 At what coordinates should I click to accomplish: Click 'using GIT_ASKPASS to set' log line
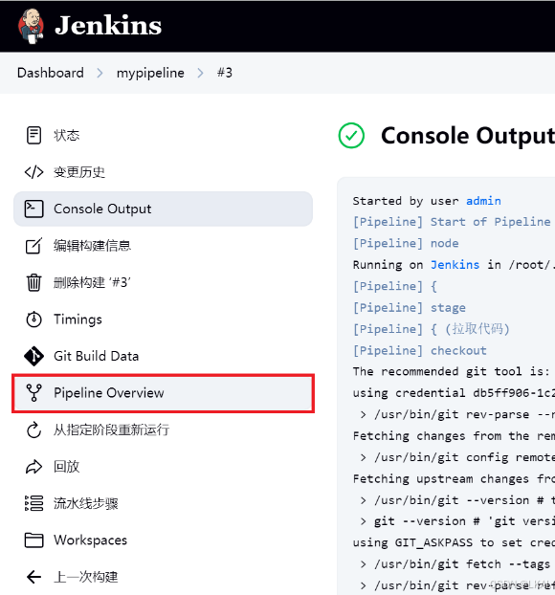pyautogui.click(x=454, y=542)
